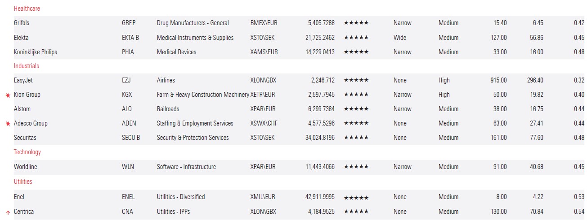Click the red up arrow beside Centrica
The width and height of the screenshot is (587, 221).
8,212
